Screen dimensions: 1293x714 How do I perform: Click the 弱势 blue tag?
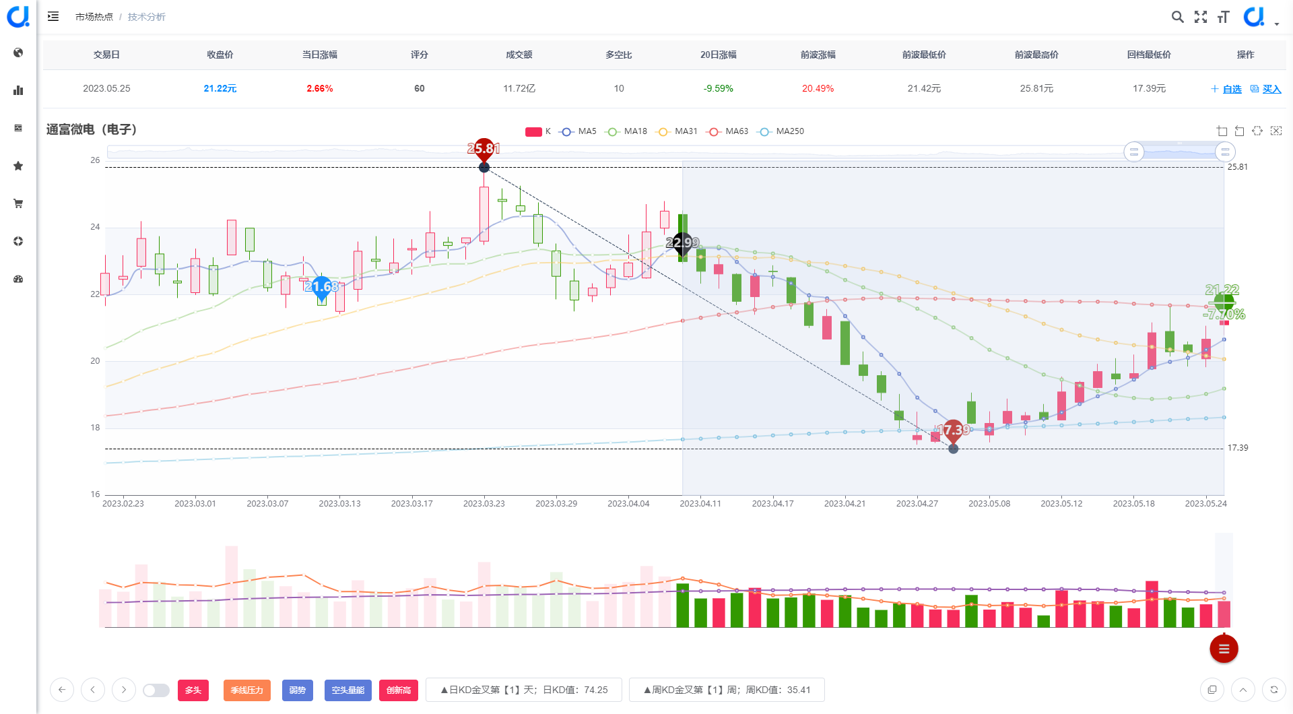click(298, 690)
